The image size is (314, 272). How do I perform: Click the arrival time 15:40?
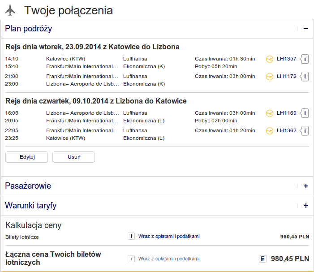[x=12, y=66]
